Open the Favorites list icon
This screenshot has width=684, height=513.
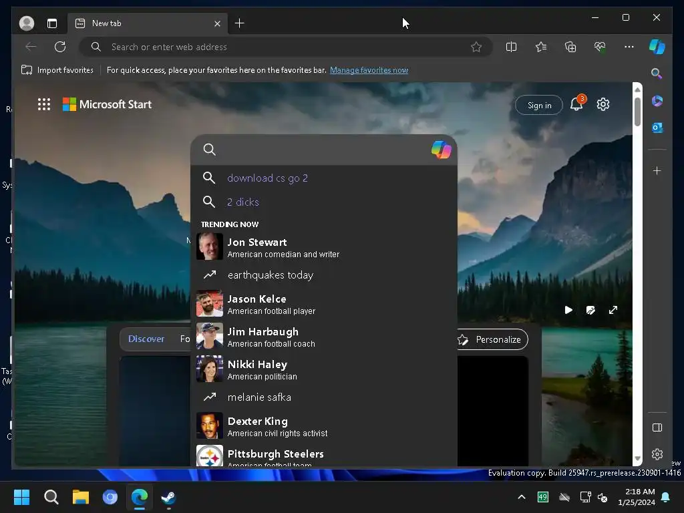click(541, 47)
